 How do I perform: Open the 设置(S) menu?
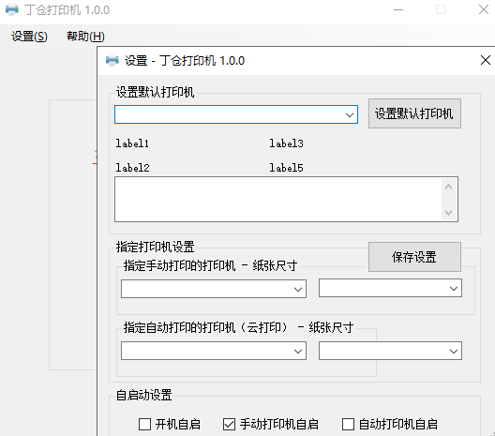point(29,37)
